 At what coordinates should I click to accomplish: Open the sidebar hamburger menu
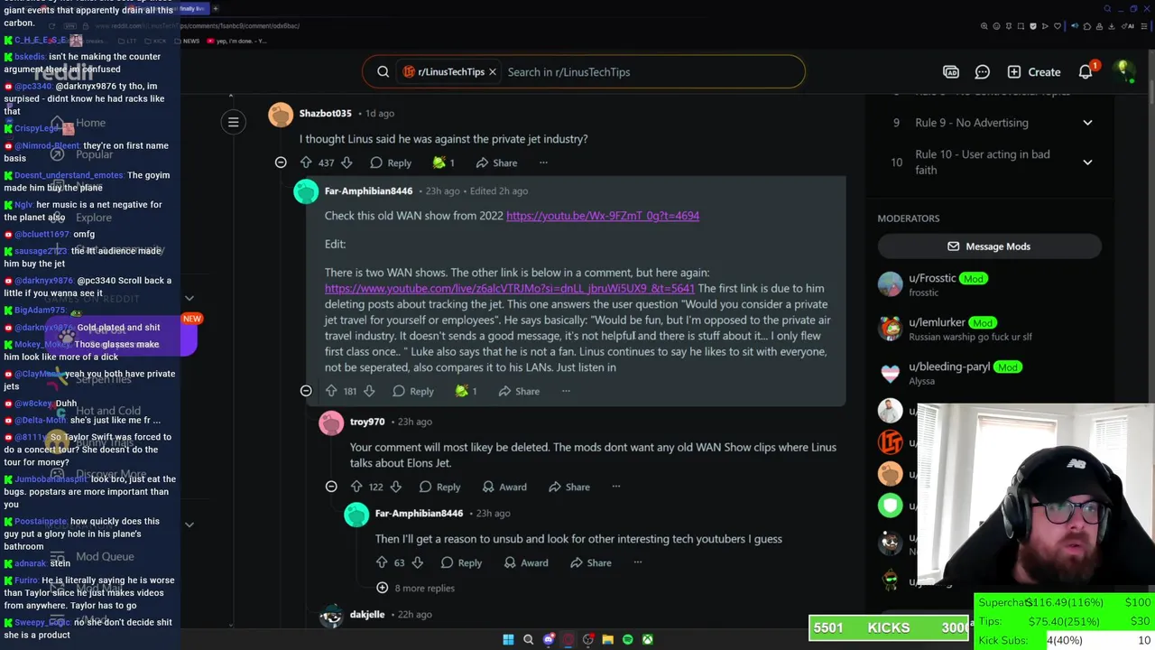pyautogui.click(x=233, y=122)
